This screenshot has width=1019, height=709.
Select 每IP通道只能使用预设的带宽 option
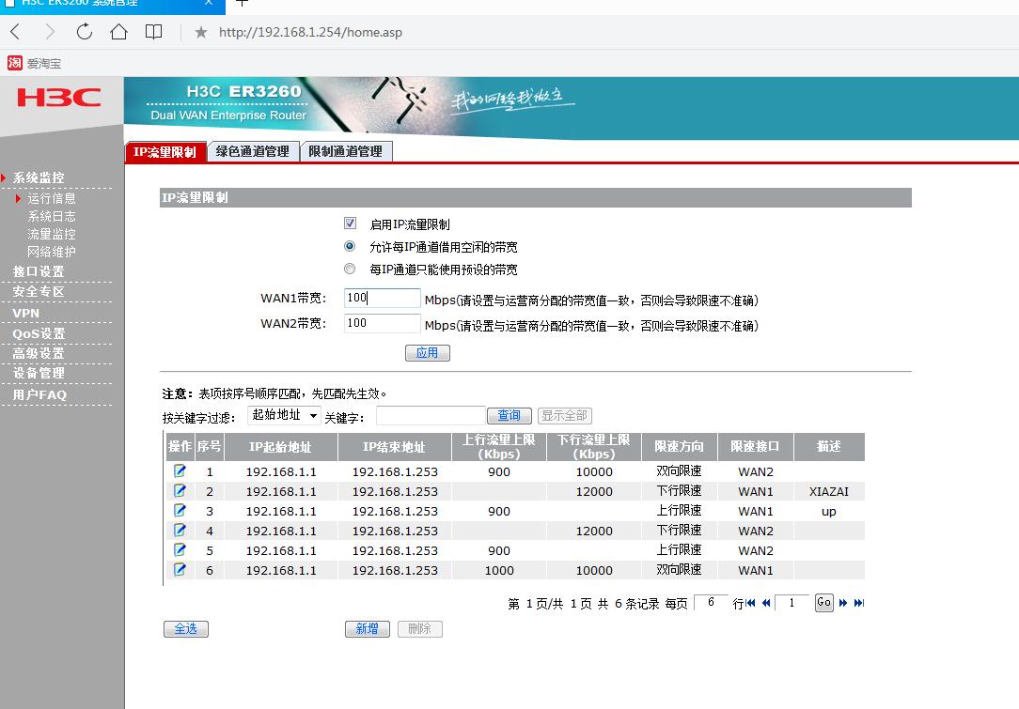coord(351,269)
